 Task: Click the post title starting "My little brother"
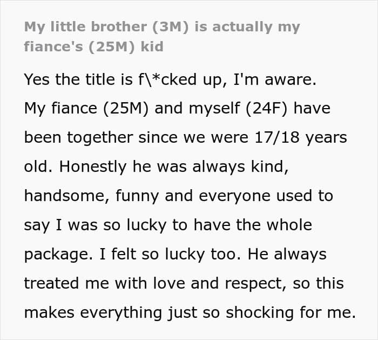click(162, 36)
